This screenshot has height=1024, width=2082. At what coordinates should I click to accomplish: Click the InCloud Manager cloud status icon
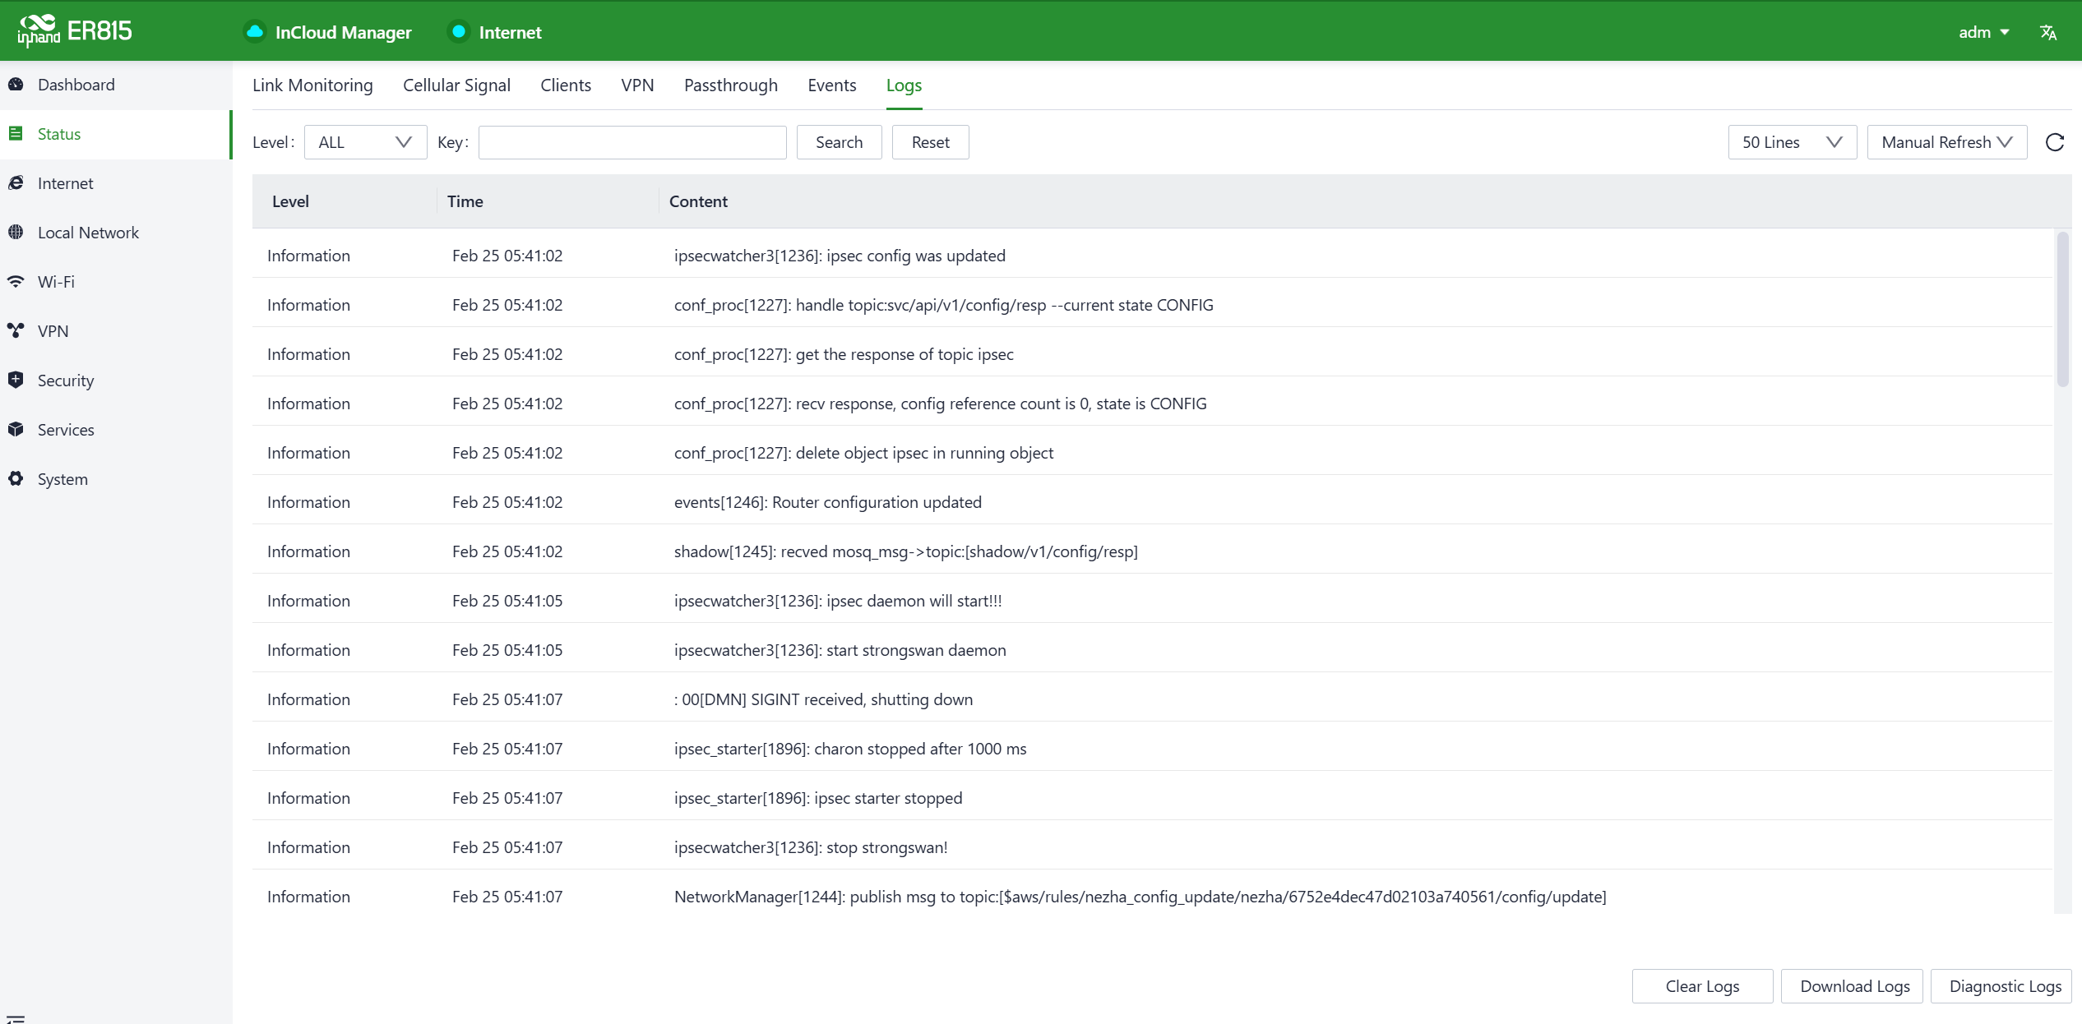point(255,32)
